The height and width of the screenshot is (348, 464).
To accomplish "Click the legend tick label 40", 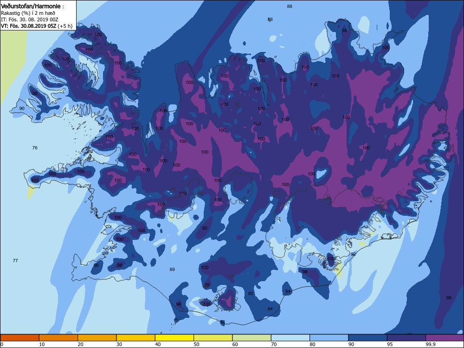I will (158, 344).
